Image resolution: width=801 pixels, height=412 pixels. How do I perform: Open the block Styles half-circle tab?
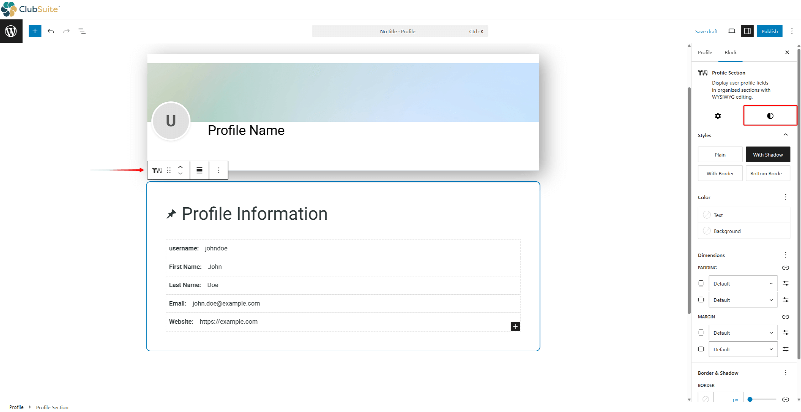point(770,116)
